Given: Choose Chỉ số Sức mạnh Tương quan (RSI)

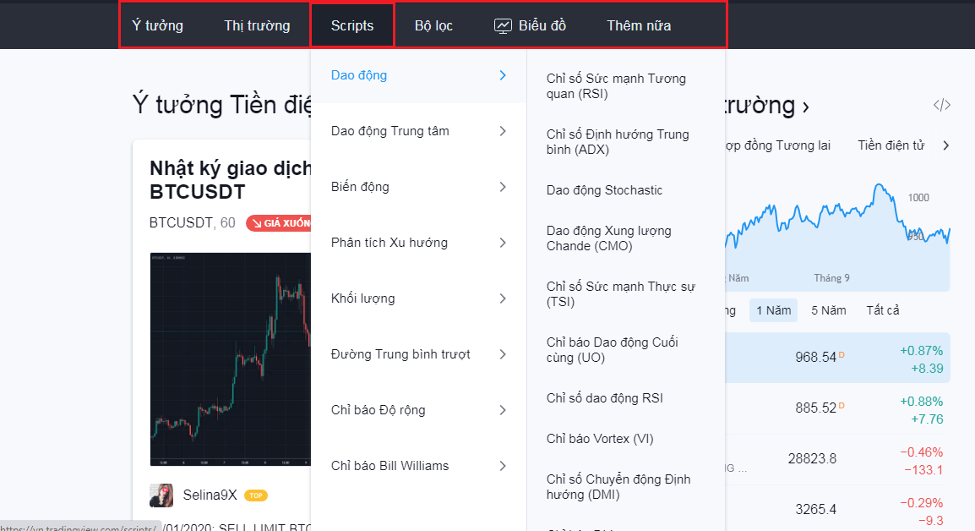Looking at the screenshot, I should coord(616,86).
